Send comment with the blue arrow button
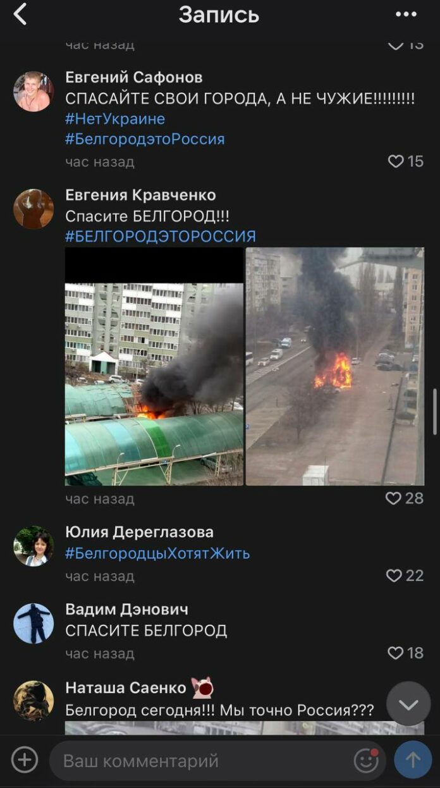Image resolution: width=440 pixels, height=788 pixels. pyautogui.click(x=413, y=760)
